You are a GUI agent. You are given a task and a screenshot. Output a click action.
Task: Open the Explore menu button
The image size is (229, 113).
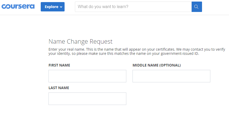coord(53,7)
